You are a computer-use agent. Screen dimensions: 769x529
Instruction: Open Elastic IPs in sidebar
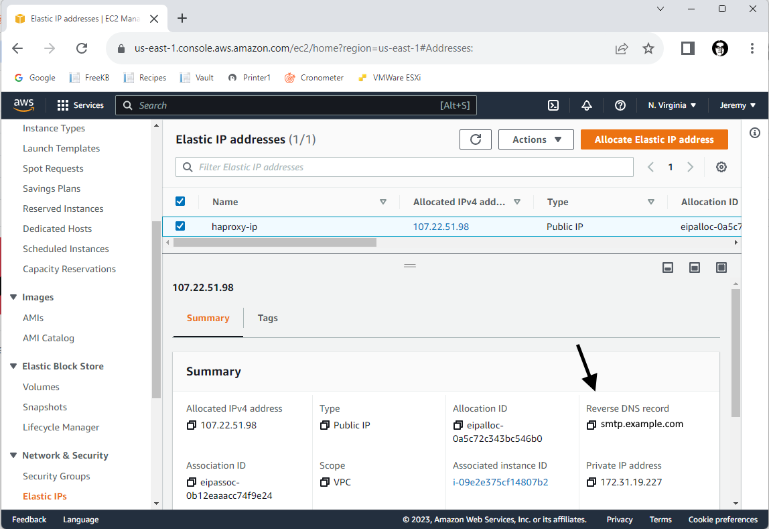45,496
